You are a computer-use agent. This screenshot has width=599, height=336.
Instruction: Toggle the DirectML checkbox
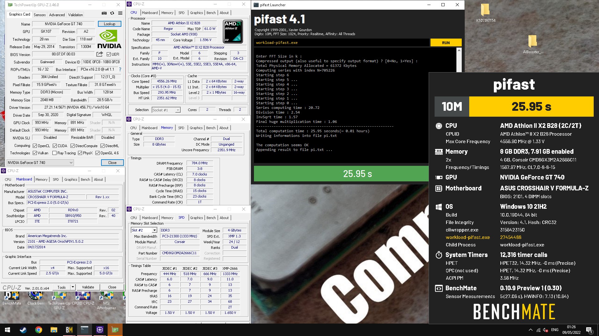102,146
